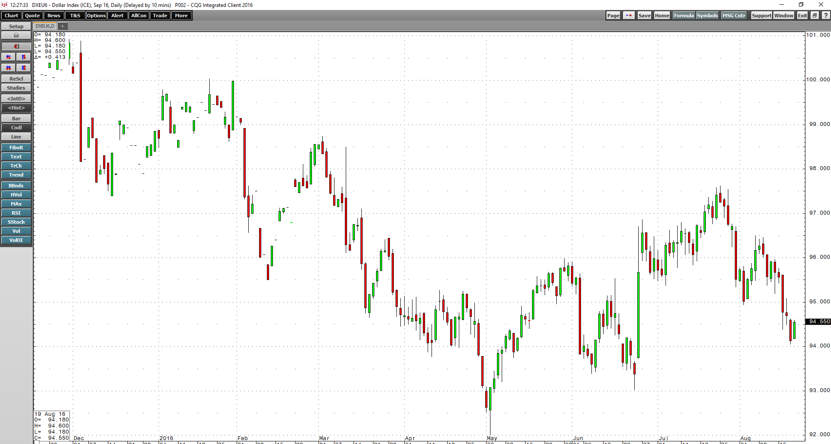The width and height of the screenshot is (831, 444).
Task: Click the restore icon beside Exit
Action: [815, 16]
